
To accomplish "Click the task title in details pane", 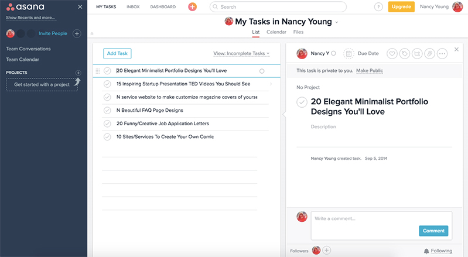I will click(x=370, y=107).
